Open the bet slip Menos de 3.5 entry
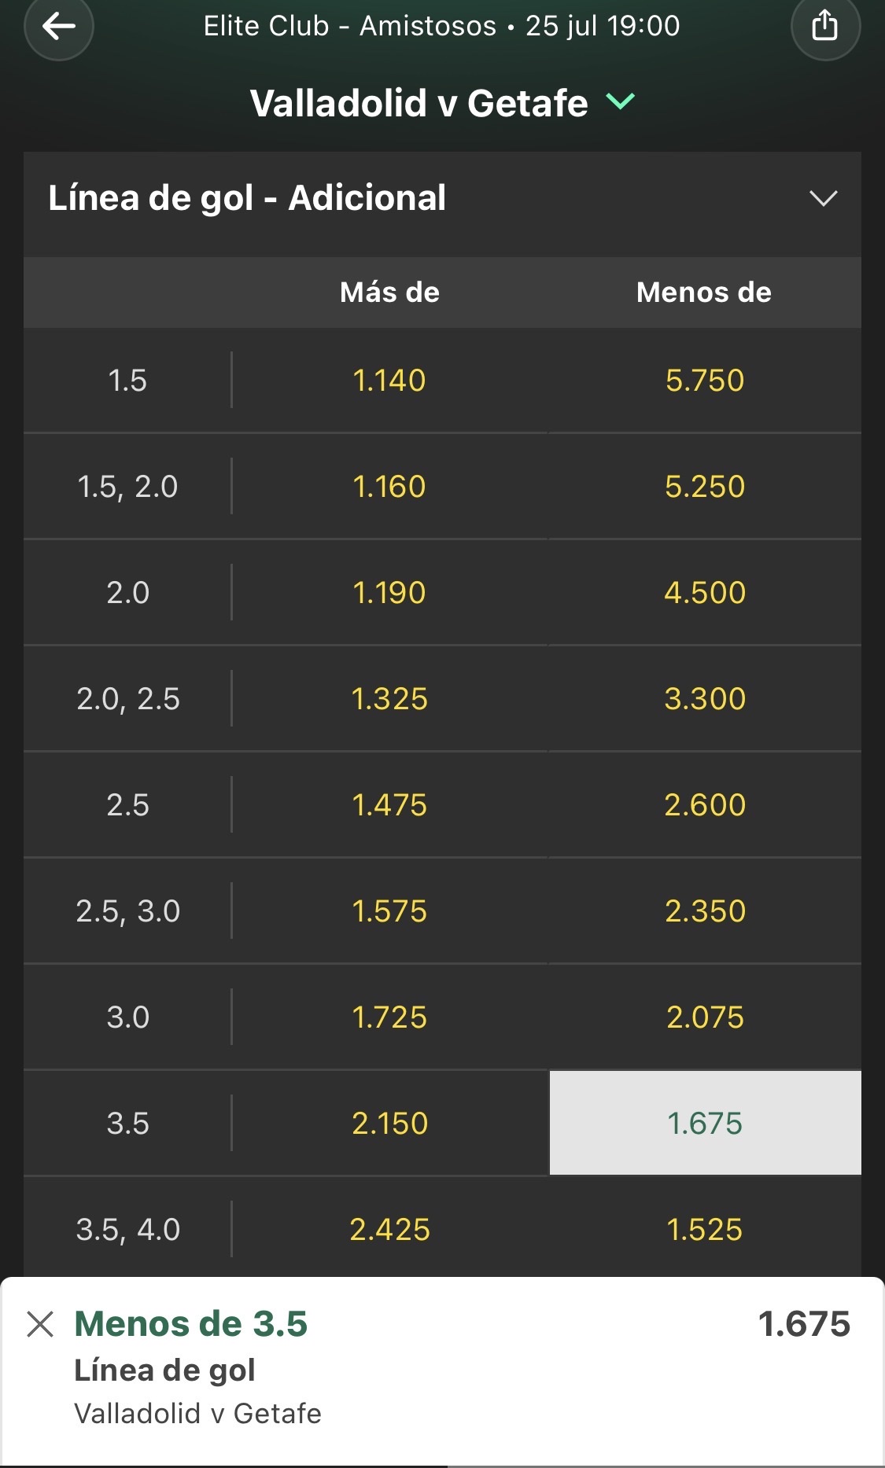Image resolution: width=885 pixels, height=1468 pixels. tap(442, 1370)
